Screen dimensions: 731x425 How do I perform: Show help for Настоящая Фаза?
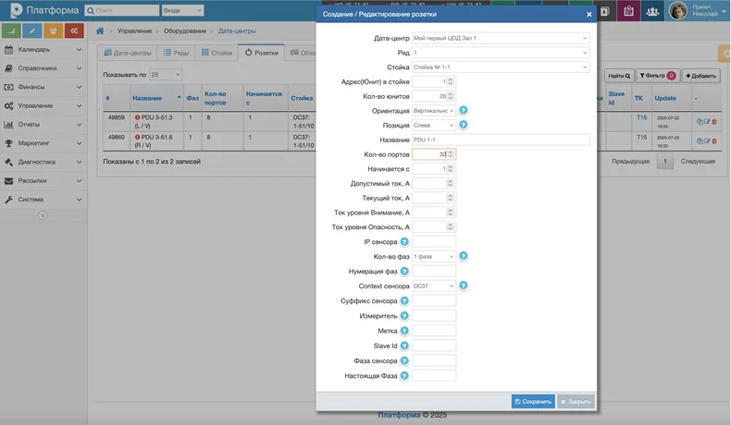tap(404, 375)
